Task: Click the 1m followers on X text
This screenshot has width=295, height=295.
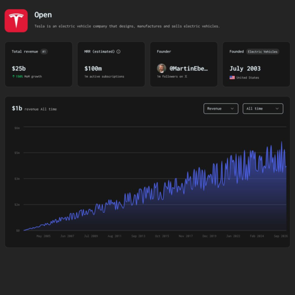Action: 172,77
